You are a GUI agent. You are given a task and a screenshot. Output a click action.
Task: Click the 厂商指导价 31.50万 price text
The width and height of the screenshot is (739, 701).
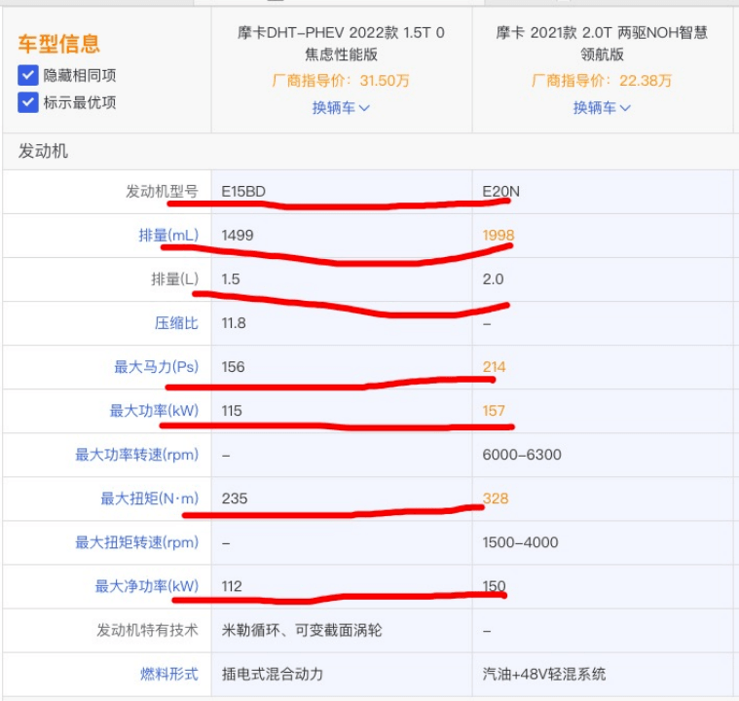point(341,81)
